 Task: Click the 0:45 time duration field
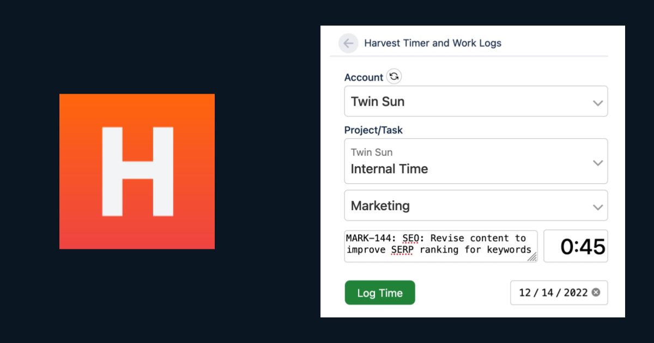[576, 247]
